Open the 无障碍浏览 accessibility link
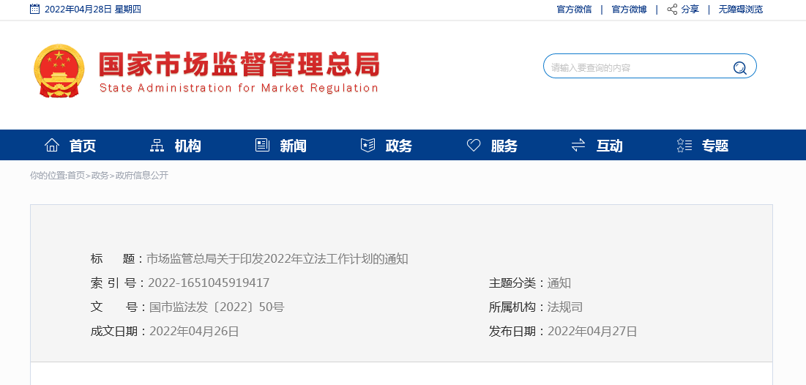This screenshot has height=385, width=806. pyautogui.click(x=741, y=10)
